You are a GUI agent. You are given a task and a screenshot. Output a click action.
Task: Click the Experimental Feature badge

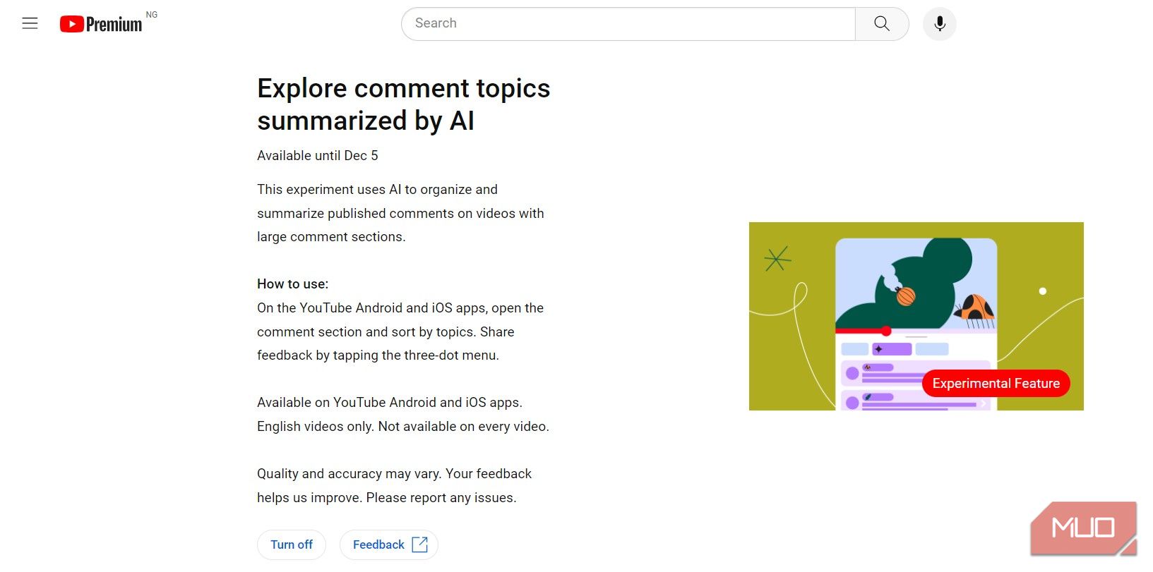[996, 383]
